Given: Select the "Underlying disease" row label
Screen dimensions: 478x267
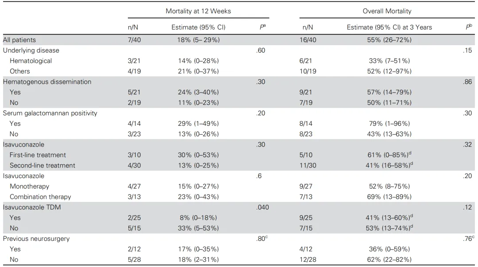Looking at the screenshot, I should (31, 50).
